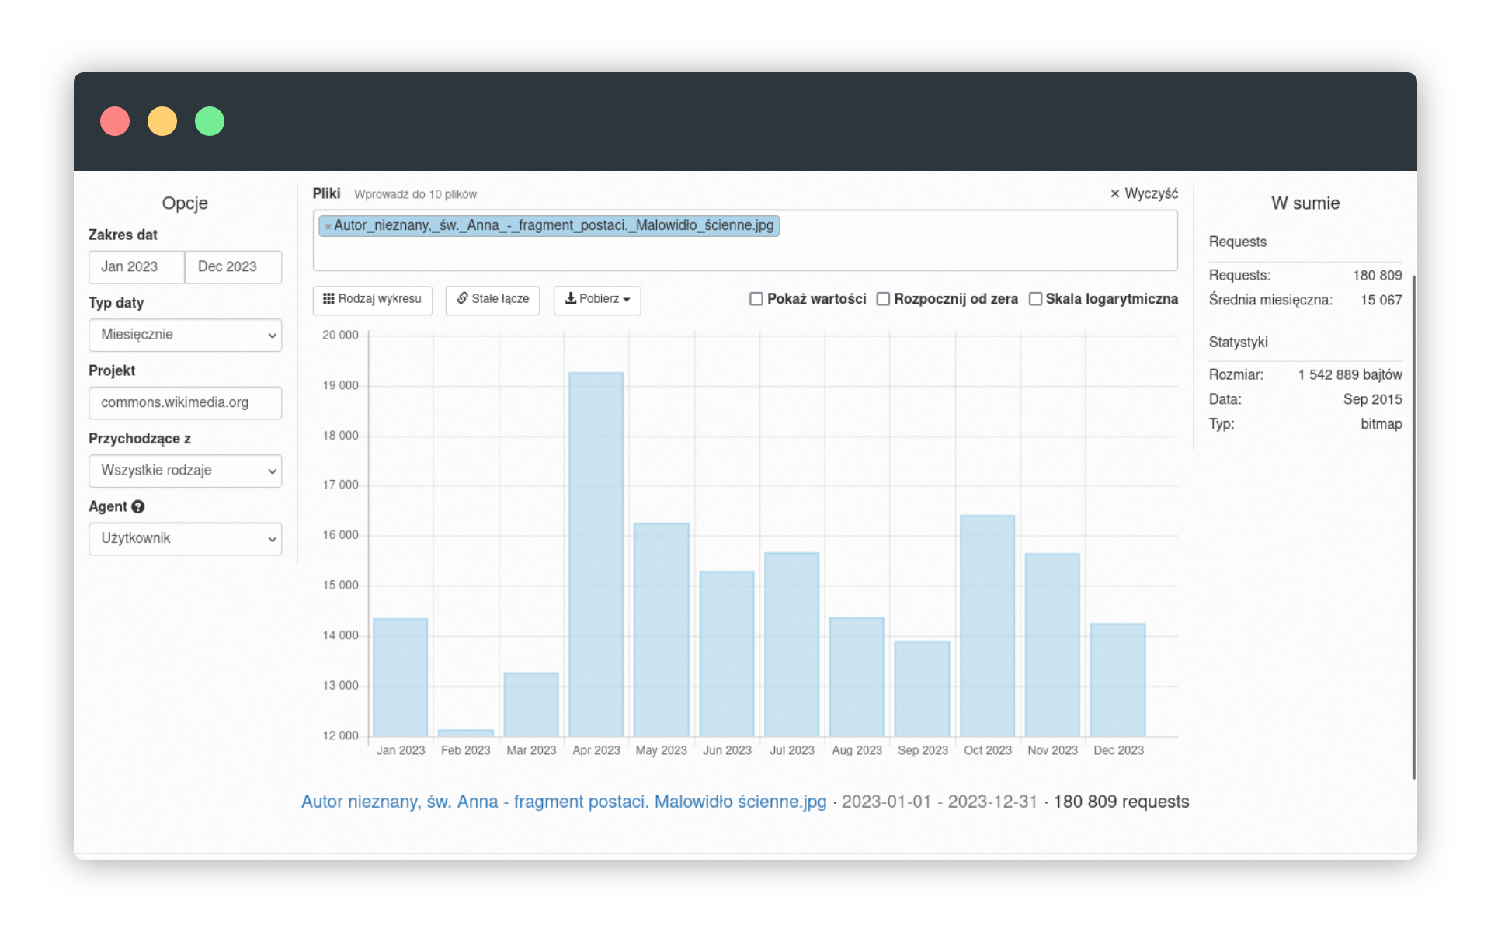Remove the Autor_nieznany file chip via its × icon
Screen dimensions: 1491x932
click(x=328, y=225)
